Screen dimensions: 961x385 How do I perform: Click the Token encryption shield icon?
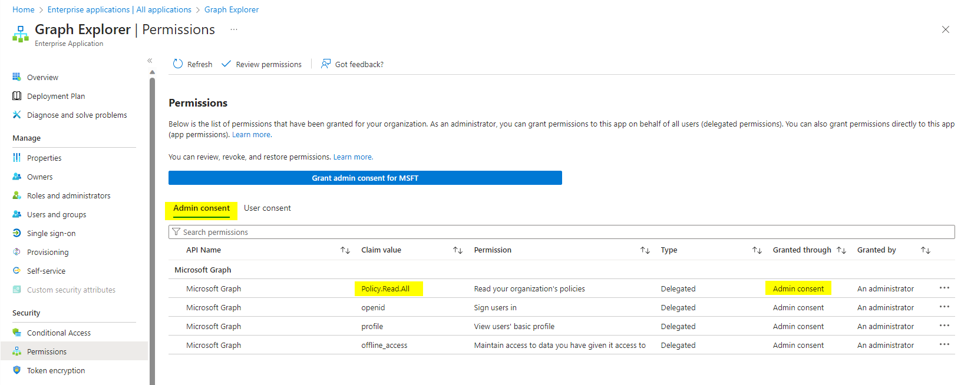point(16,370)
